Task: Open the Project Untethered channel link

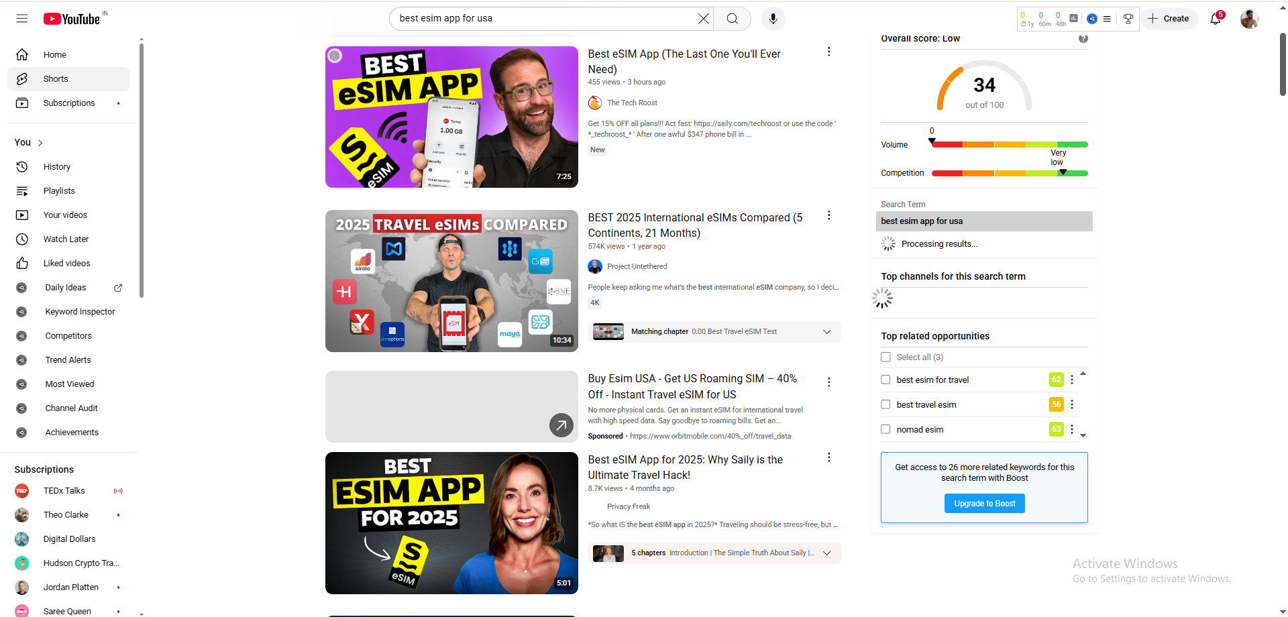Action: click(637, 267)
